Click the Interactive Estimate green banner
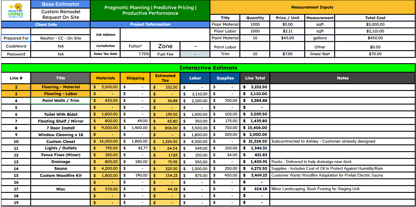This screenshot has height=207, width=416. click(x=208, y=68)
